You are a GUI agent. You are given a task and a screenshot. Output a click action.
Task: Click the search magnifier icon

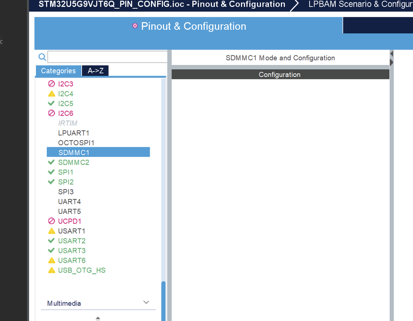(42, 57)
